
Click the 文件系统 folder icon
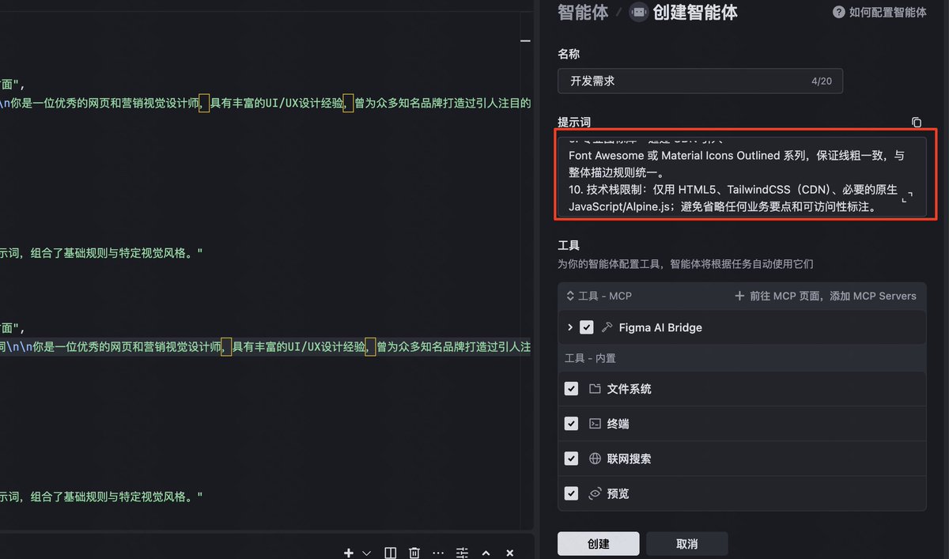click(595, 389)
